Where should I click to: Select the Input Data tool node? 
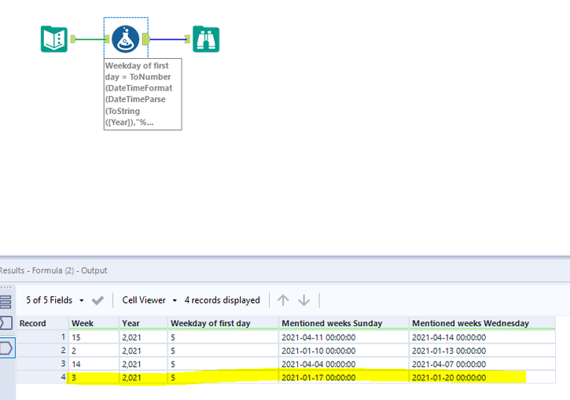click(x=53, y=39)
